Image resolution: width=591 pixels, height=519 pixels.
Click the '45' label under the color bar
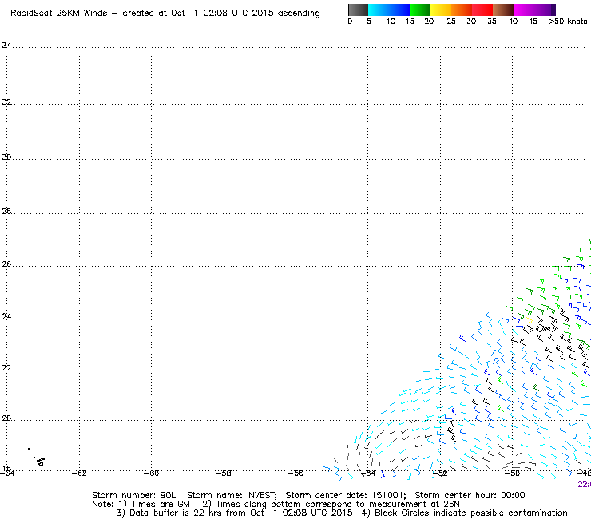(x=533, y=22)
